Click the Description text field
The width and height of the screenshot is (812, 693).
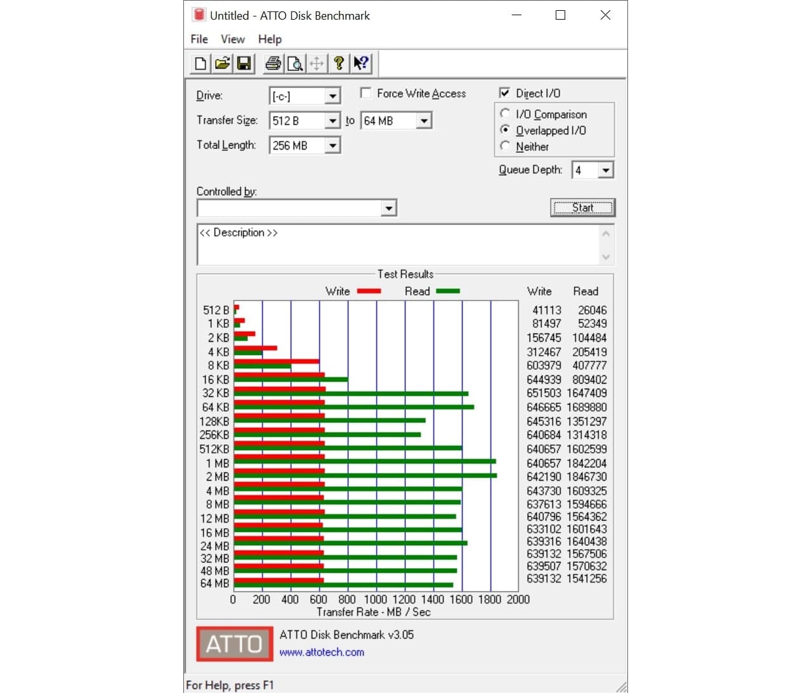(398, 244)
